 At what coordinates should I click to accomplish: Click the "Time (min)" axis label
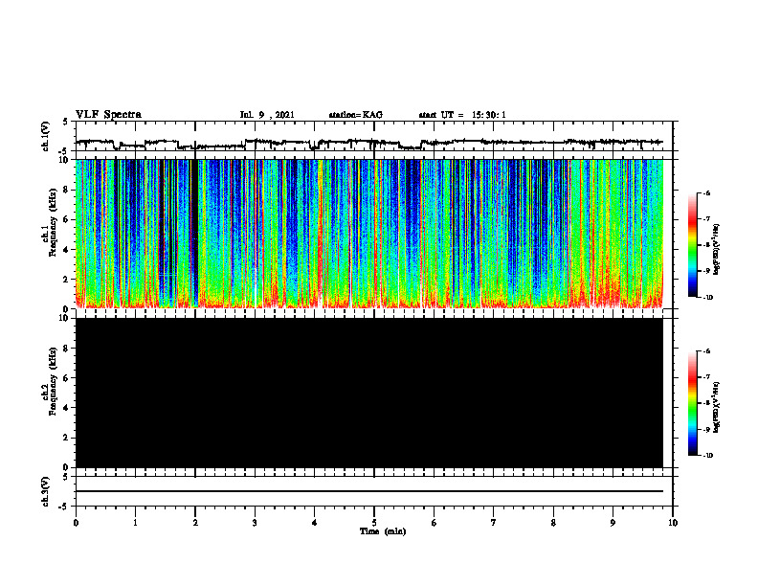click(383, 531)
